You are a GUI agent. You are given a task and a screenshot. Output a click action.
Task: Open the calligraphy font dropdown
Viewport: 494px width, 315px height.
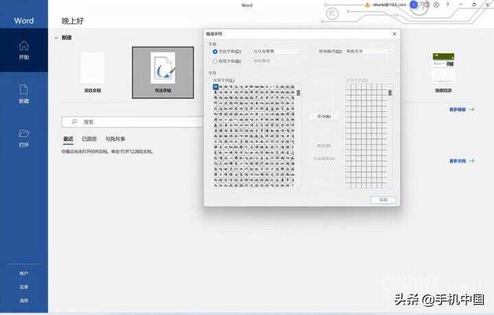(277, 51)
